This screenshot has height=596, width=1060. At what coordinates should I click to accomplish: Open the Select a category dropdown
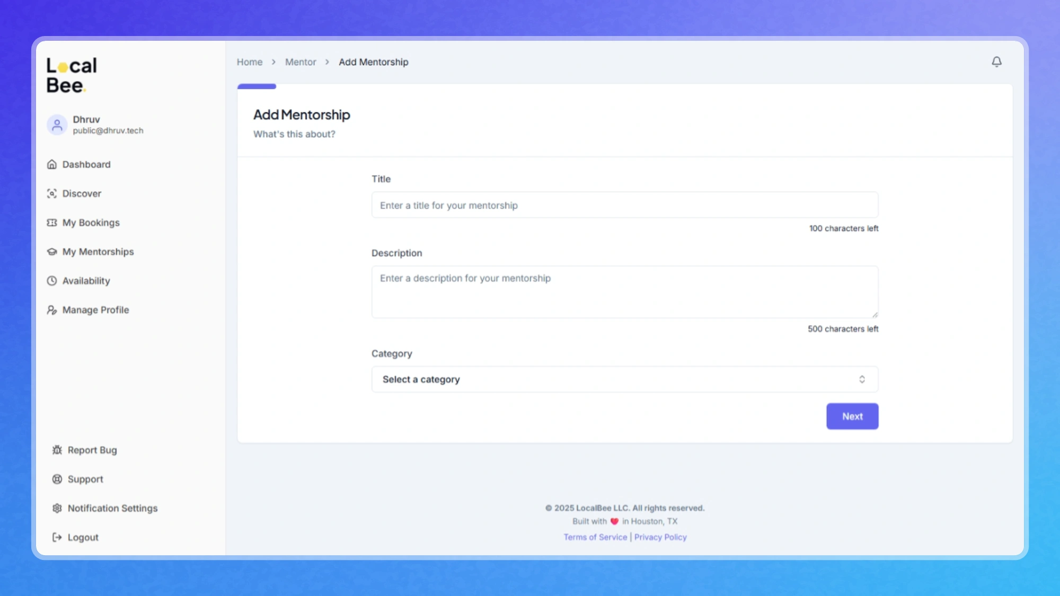pyautogui.click(x=625, y=379)
